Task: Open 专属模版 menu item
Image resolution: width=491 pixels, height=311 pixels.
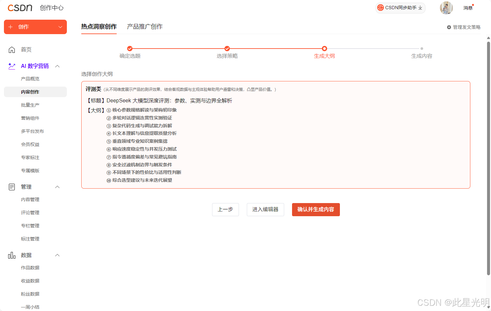Action: [x=30, y=171]
